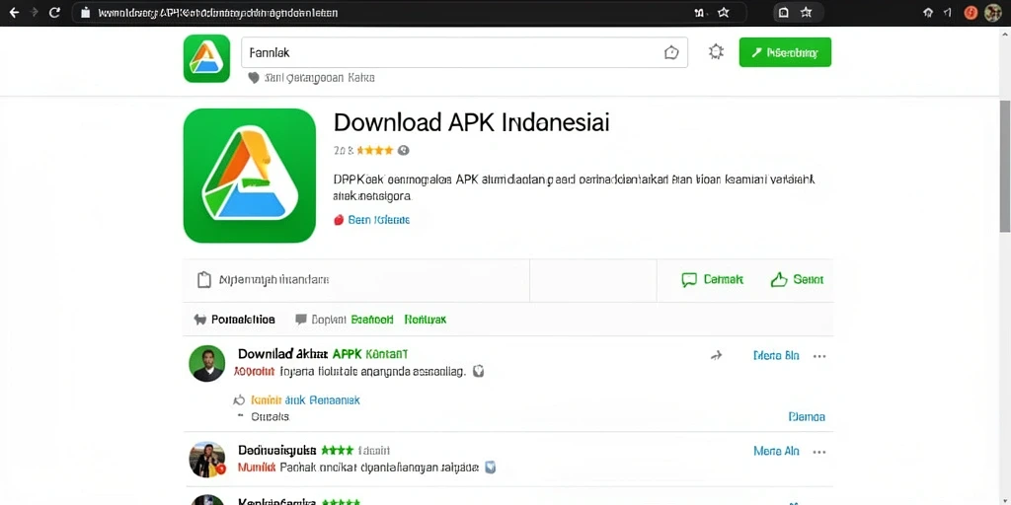Click first reviewer's green avatar
The height and width of the screenshot is (505, 1011).
pyautogui.click(x=207, y=363)
